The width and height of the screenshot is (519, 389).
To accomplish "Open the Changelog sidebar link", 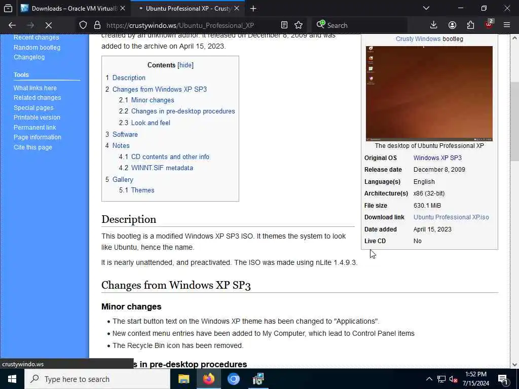I will tap(29, 57).
